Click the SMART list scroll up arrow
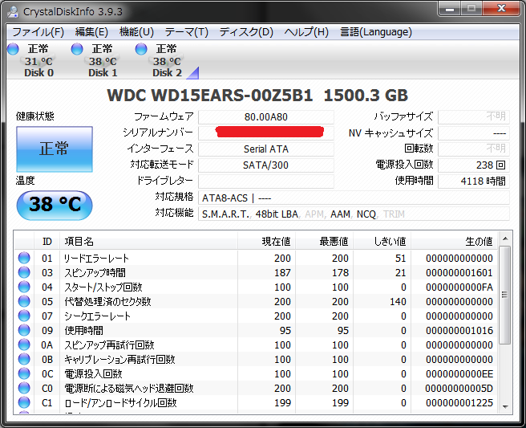 pos(505,238)
